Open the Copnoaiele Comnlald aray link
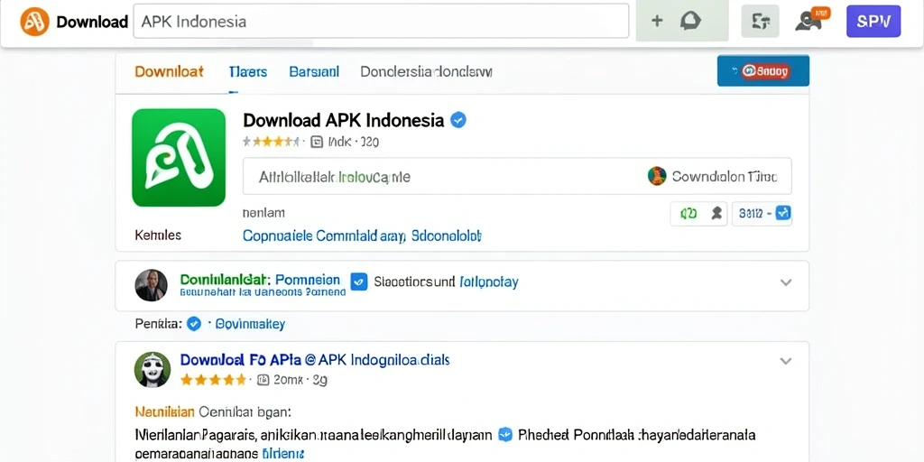This screenshot has height=462, width=924. coord(363,236)
